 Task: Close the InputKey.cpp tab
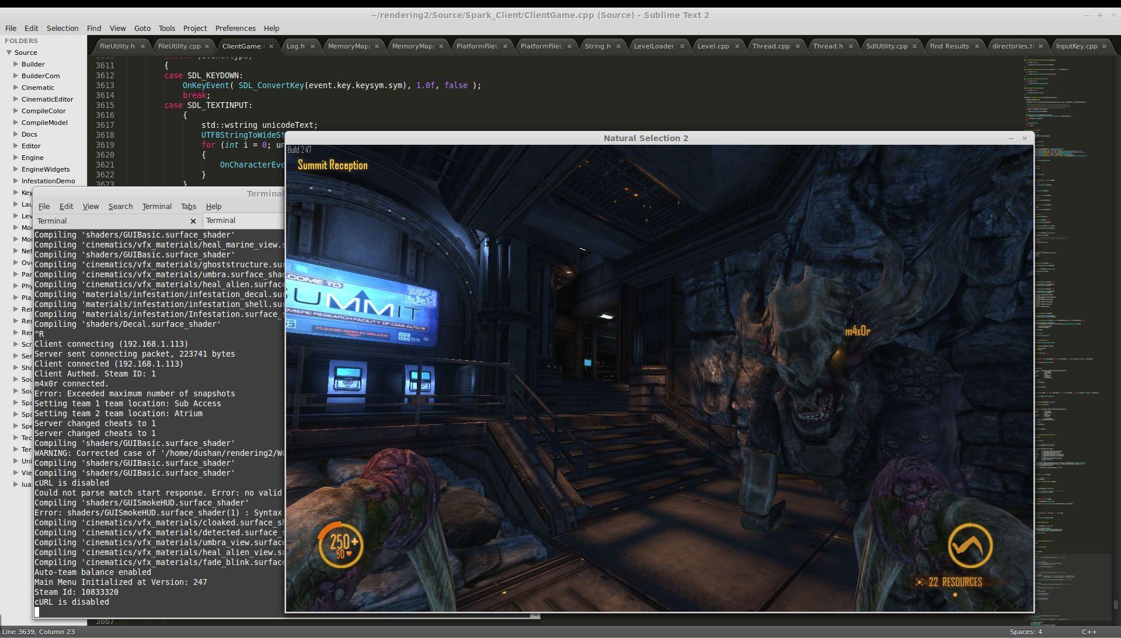pos(1105,46)
